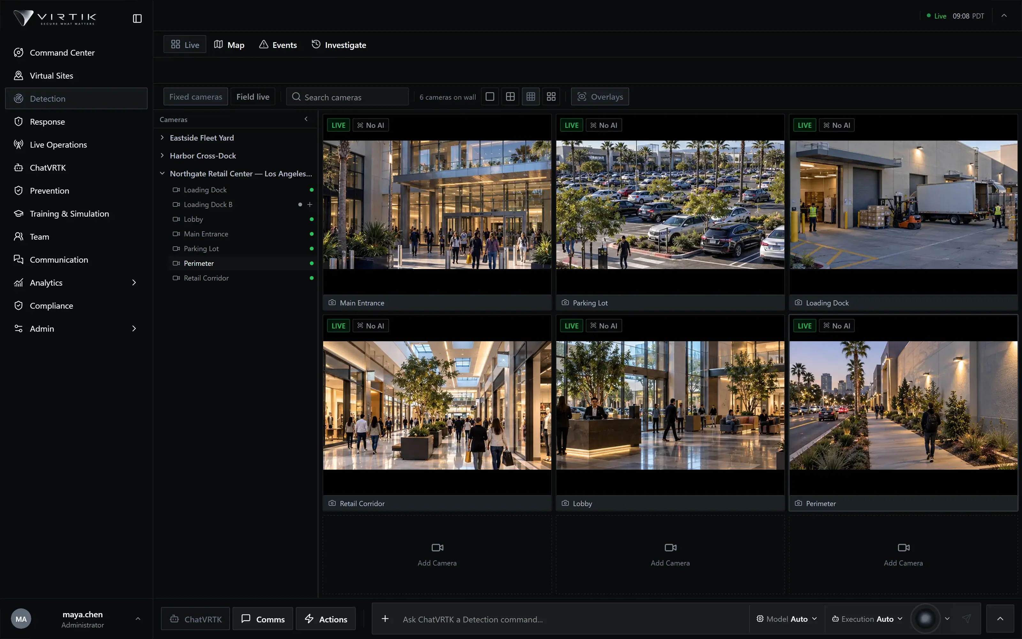The image size is (1022, 639).
Task: Open the Compliance section
Action: pyautogui.click(x=76, y=305)
